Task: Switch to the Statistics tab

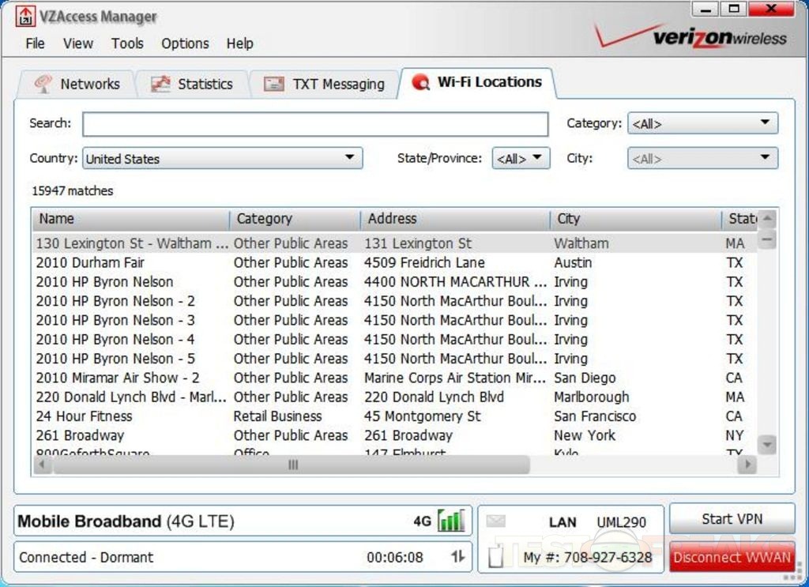Action: click(192, 84)
